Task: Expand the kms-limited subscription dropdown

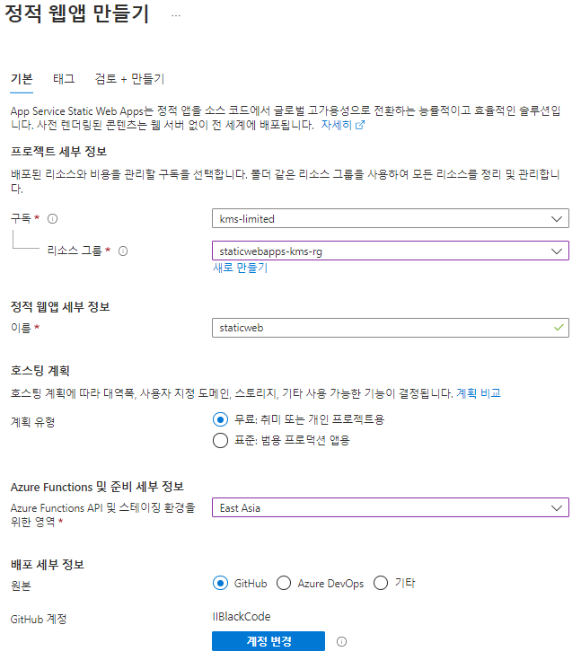Action: tap(391, 218)
